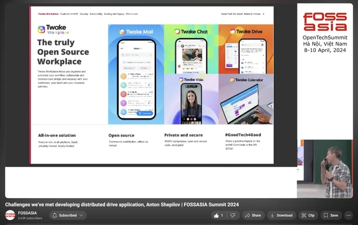
Task: Share the video
Action: click(253, 215)
